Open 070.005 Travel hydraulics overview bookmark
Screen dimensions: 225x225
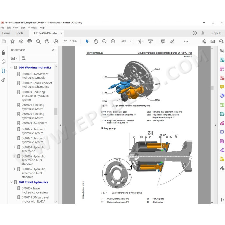[x=35, y=190]
